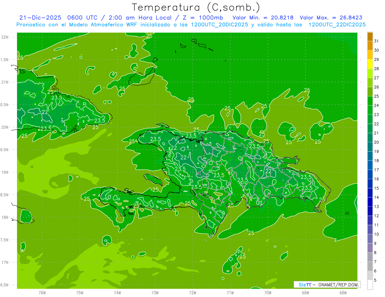Click the '18N' latitude axis label
Screen dimensions: 385x297
5,217
